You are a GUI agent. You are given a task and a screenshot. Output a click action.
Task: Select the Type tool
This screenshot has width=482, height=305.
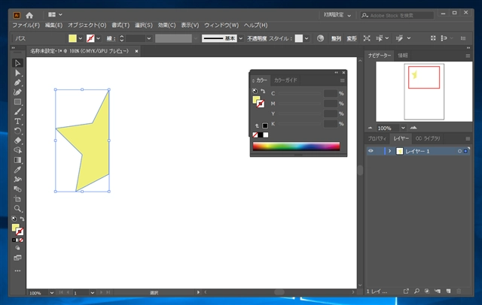coord(17,121)
